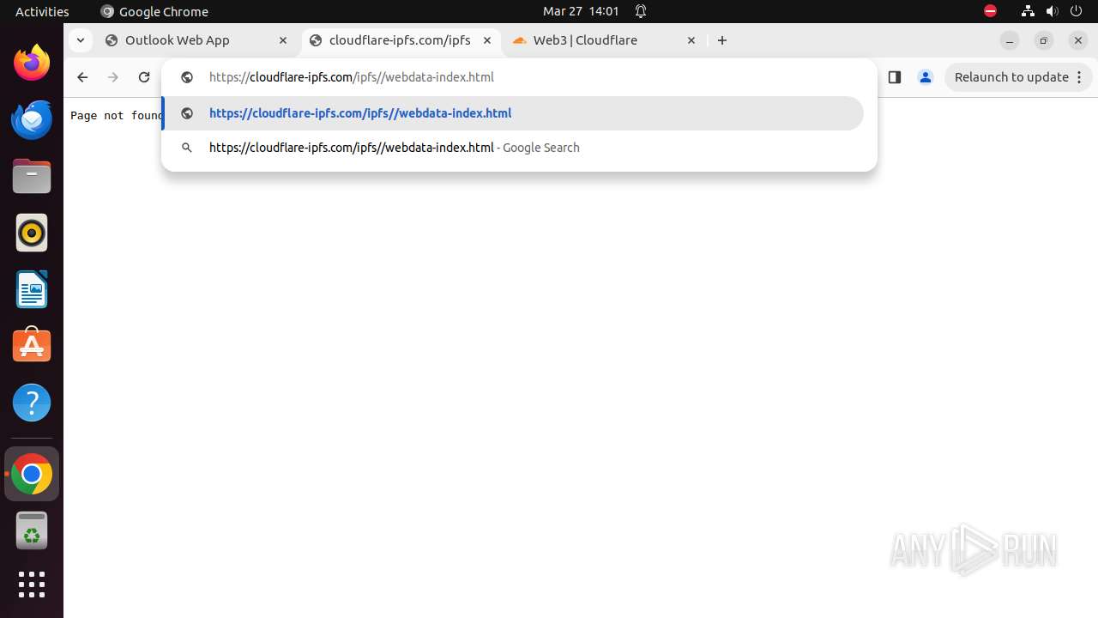1098x618 pixels.
Task: Open the volume control in the system tray
Action: pyautogui.click(x=1053, y=11)
